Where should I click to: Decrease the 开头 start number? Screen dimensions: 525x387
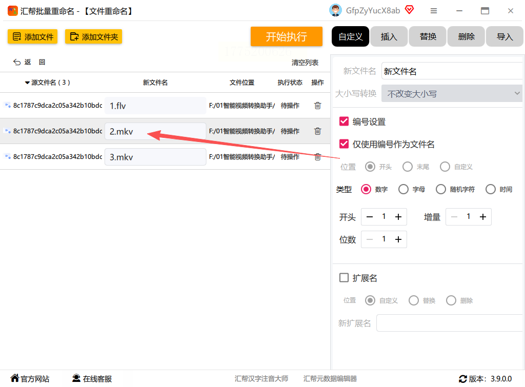[370, 217]
